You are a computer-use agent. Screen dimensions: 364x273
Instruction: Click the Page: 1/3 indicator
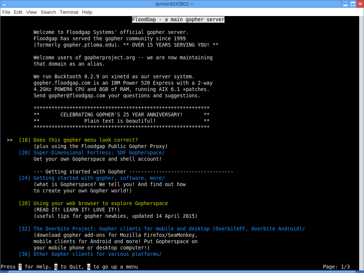pos(336,267)
